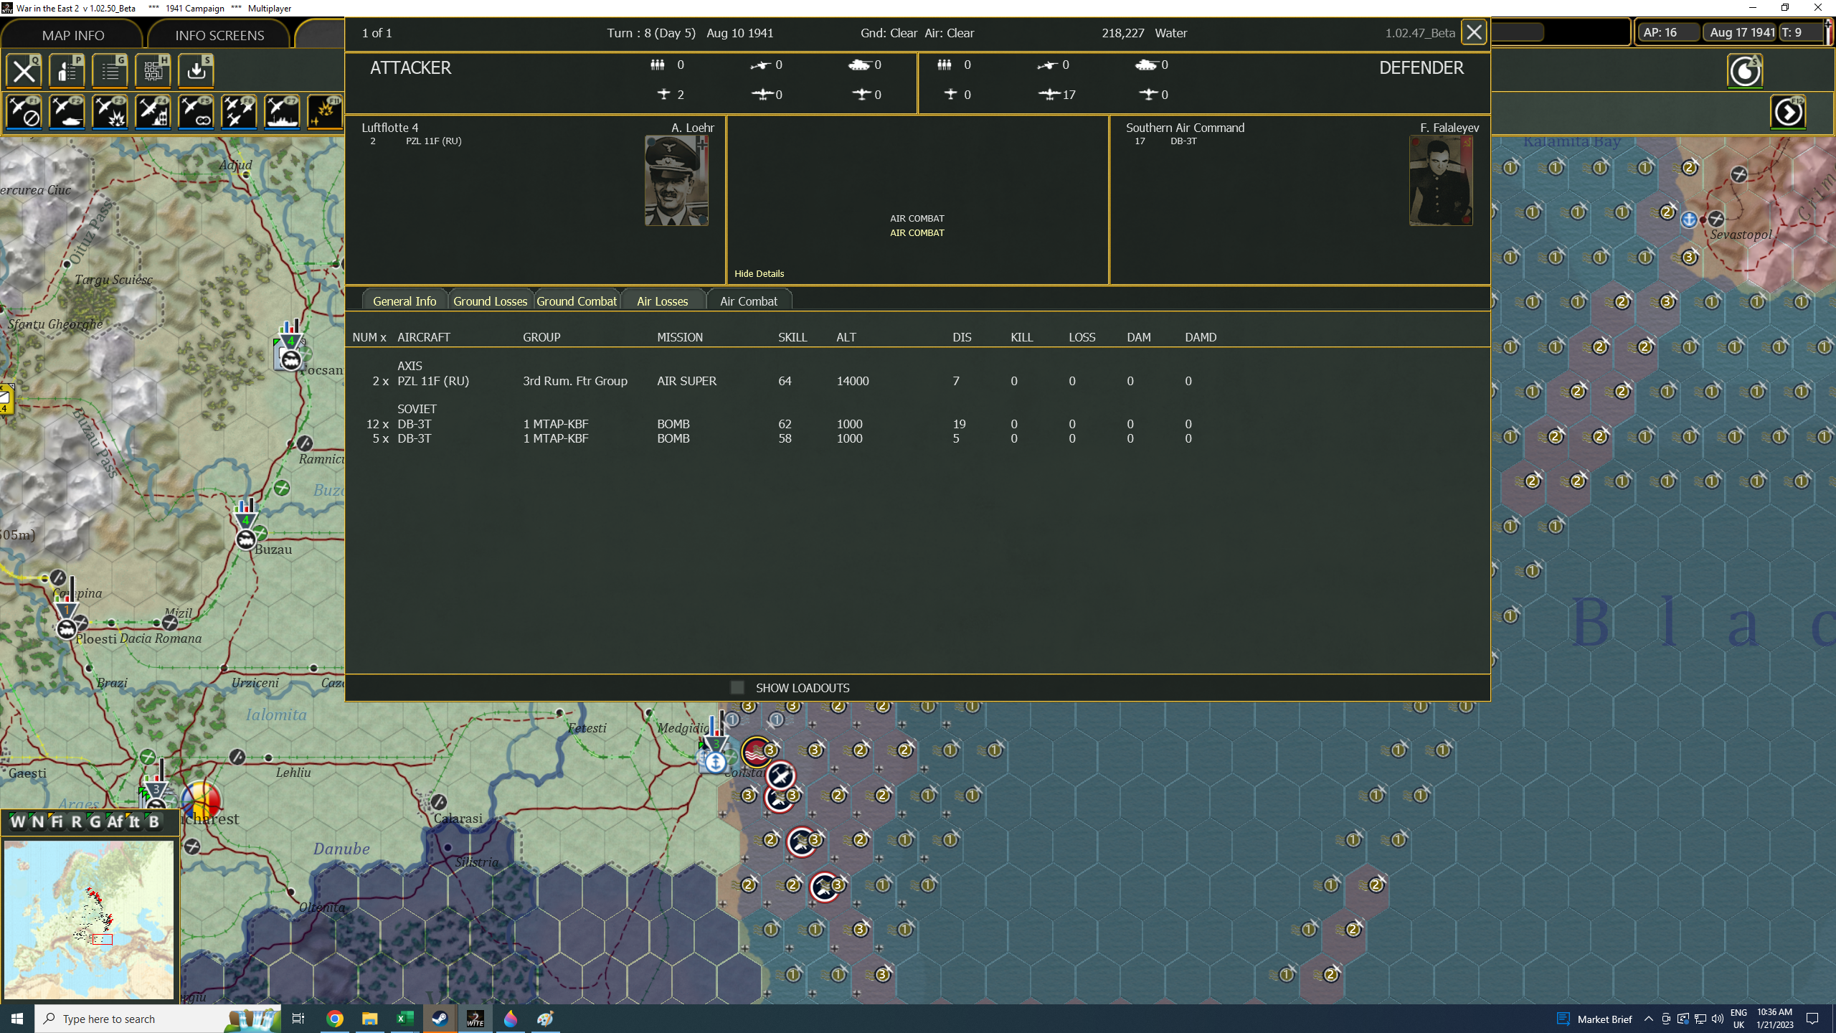
Task: Open Google Chrome from the taskbar
Action: (335, 1019)
